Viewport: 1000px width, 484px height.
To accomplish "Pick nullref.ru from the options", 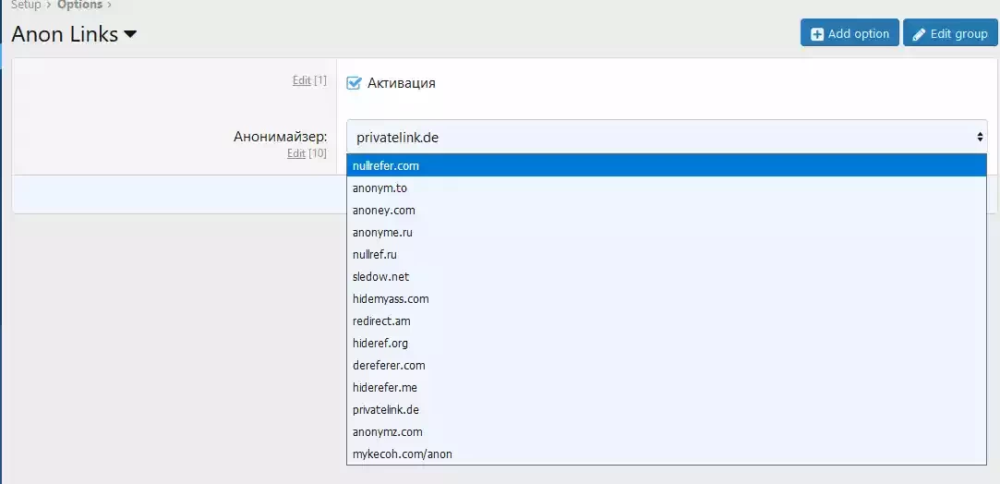I will [x=667, y=254].
